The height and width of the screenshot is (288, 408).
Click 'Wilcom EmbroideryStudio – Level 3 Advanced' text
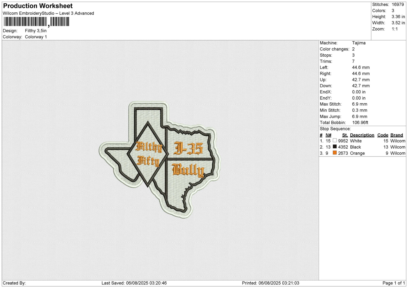tap(48, 13)
